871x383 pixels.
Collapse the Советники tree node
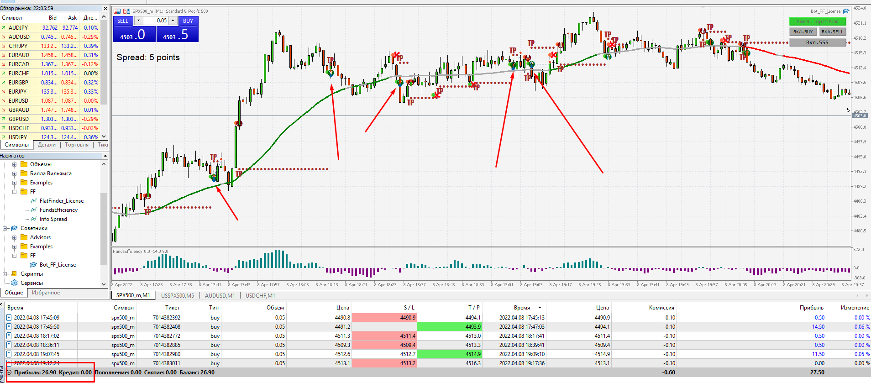pos(5,228)
